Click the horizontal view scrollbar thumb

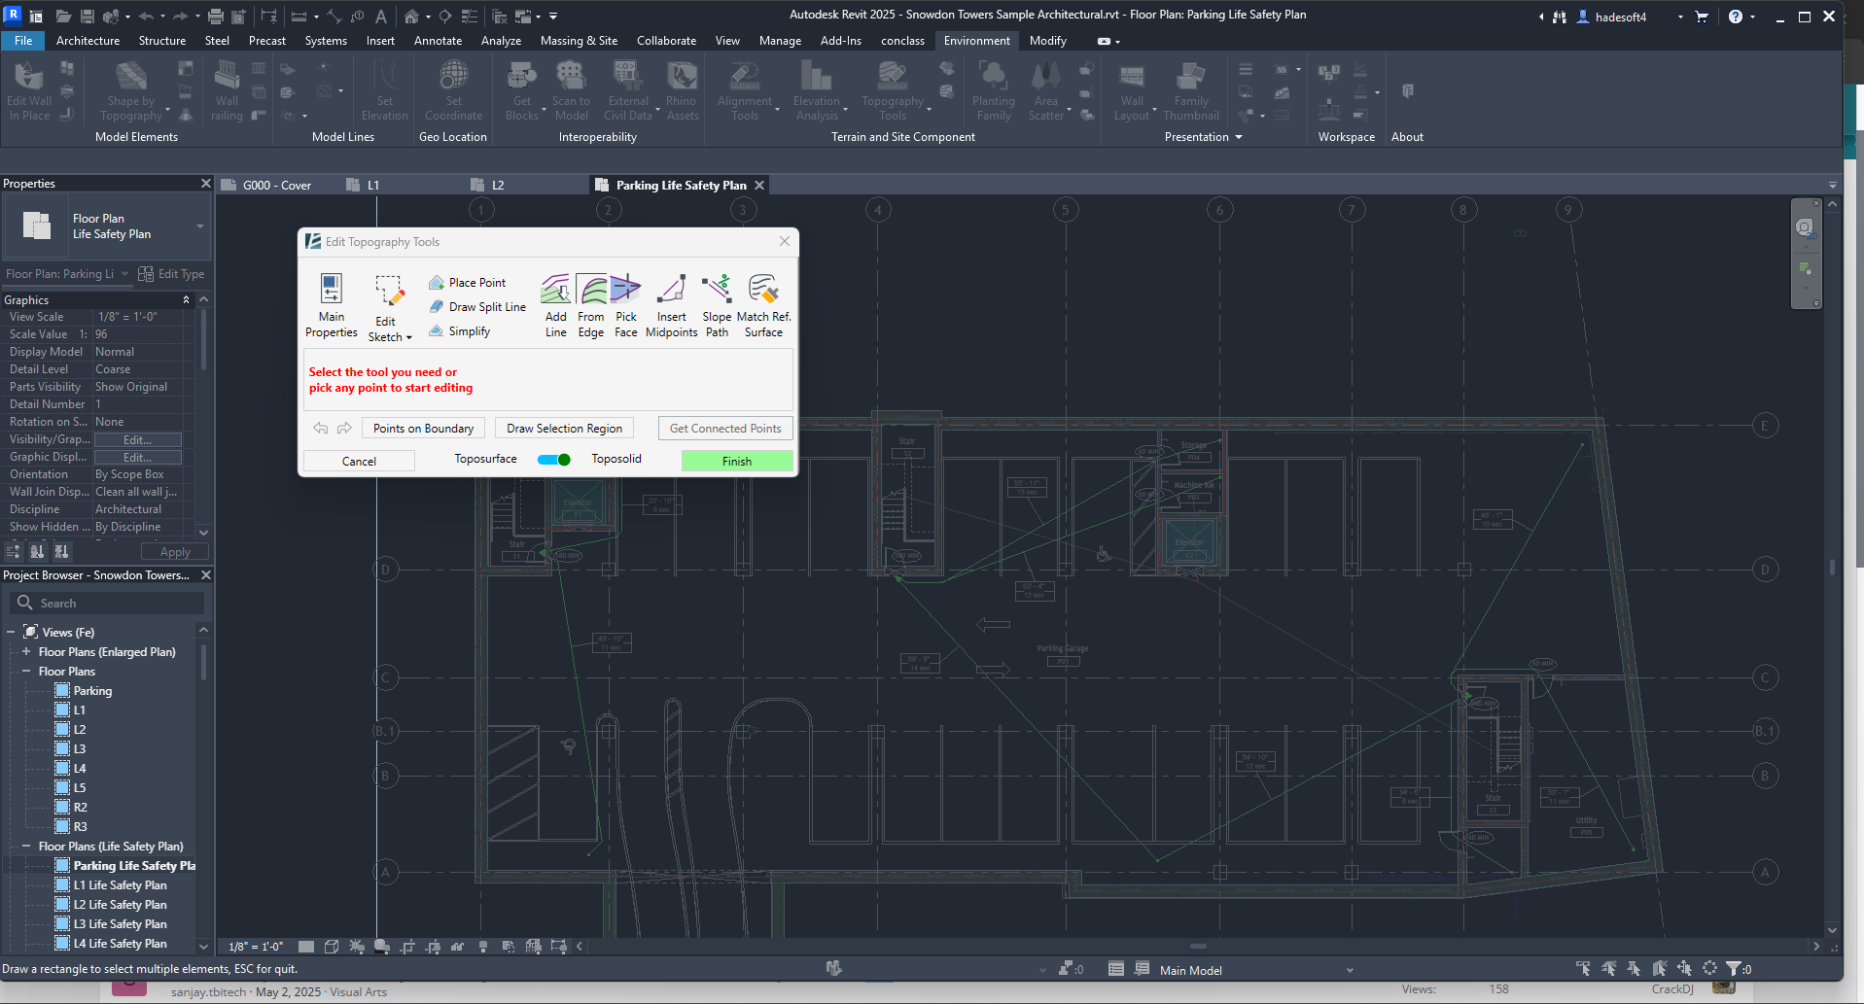tap(1198, 946)
